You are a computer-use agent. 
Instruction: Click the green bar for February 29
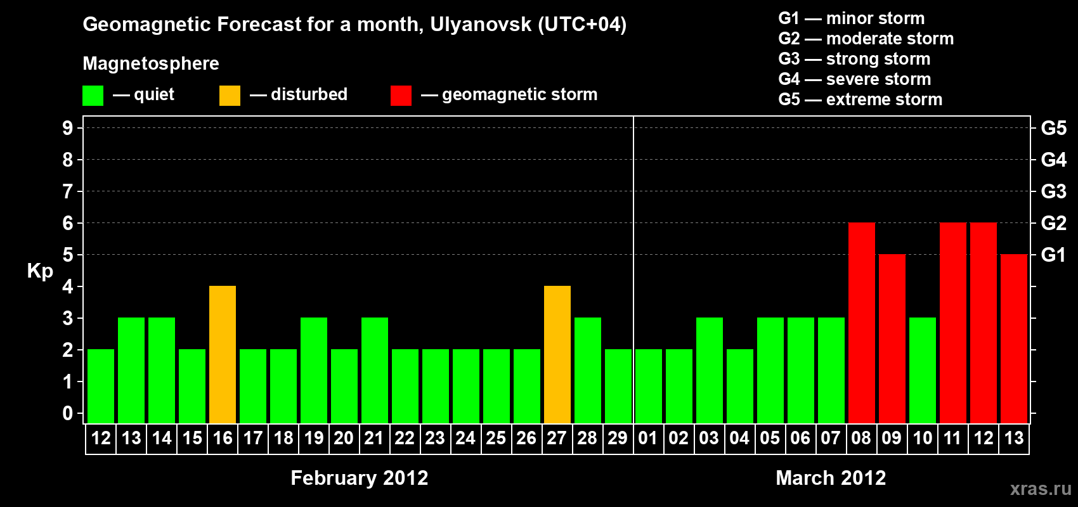(618, 387)
